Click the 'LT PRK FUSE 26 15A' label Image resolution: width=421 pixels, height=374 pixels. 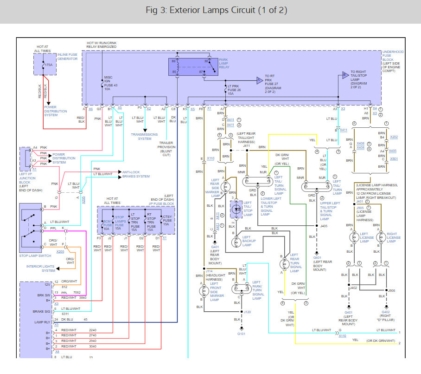point(234,90)
